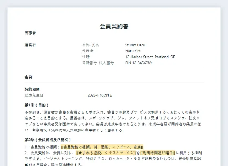The image size is (228, 166).
Task: Click the 名称·氏名 field label
Action: click(90, 45)
